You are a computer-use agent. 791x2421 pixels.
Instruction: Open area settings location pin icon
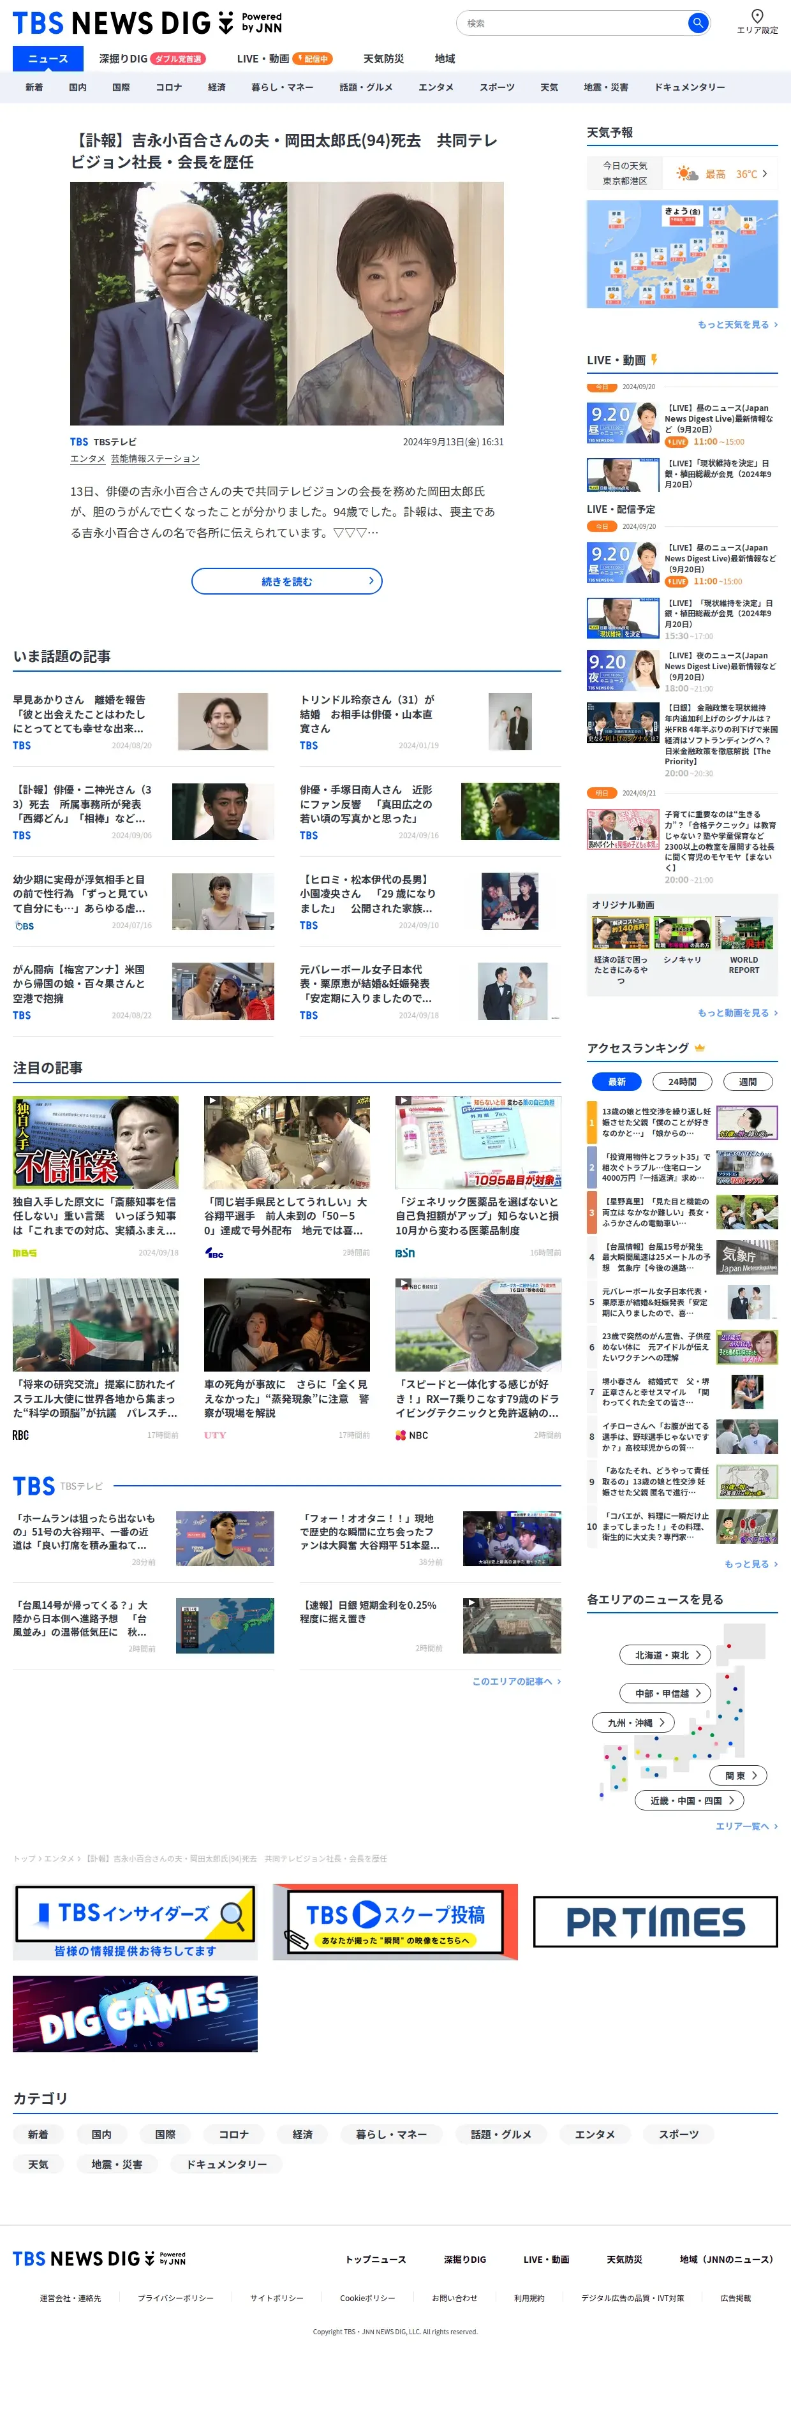757,15
